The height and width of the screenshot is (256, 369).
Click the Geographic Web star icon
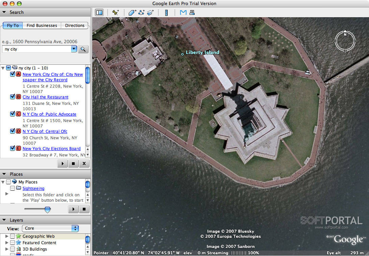18,236
